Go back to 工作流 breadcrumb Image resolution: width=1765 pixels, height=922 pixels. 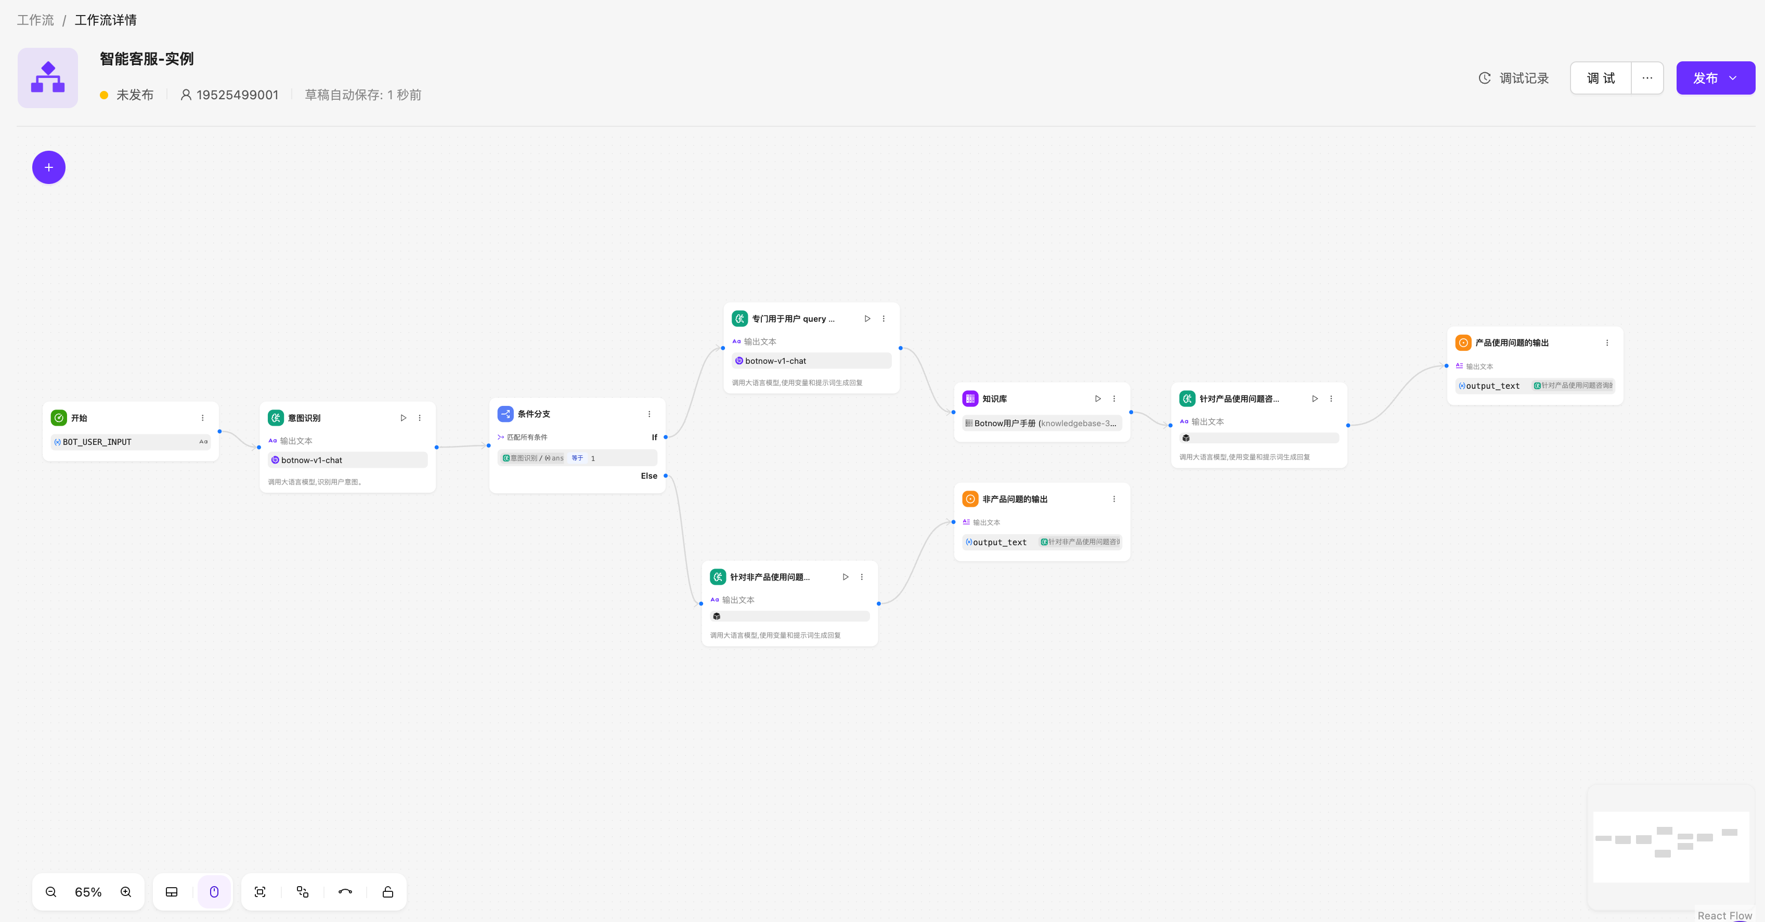(x=36, y=20)
